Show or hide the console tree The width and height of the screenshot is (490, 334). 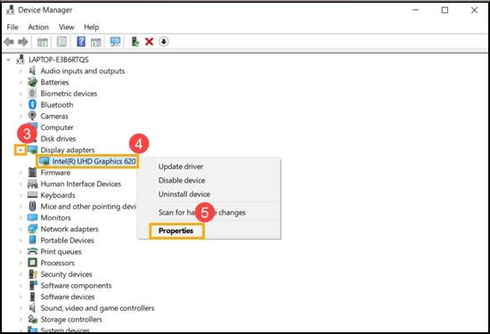[x=43, y=42]
